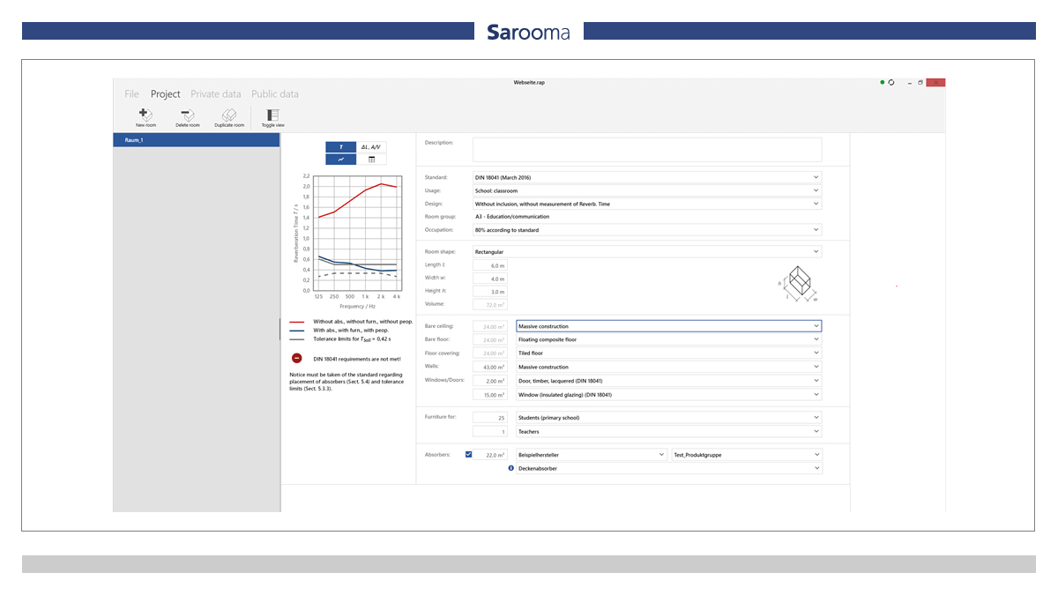Open the Walls Massive construction dropdown
The height and width of the screenshot is (595, 1058).
668,367
